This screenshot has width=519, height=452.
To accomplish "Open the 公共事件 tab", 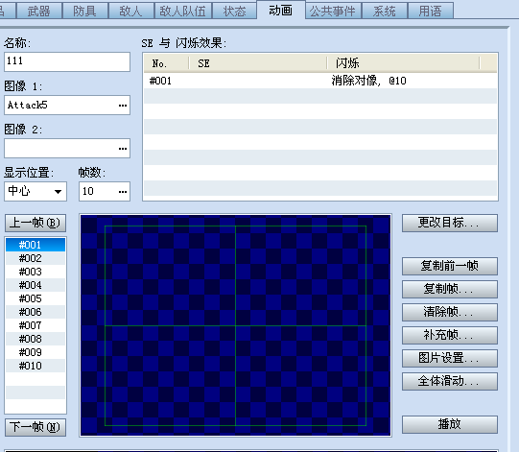I will point(333,11).
